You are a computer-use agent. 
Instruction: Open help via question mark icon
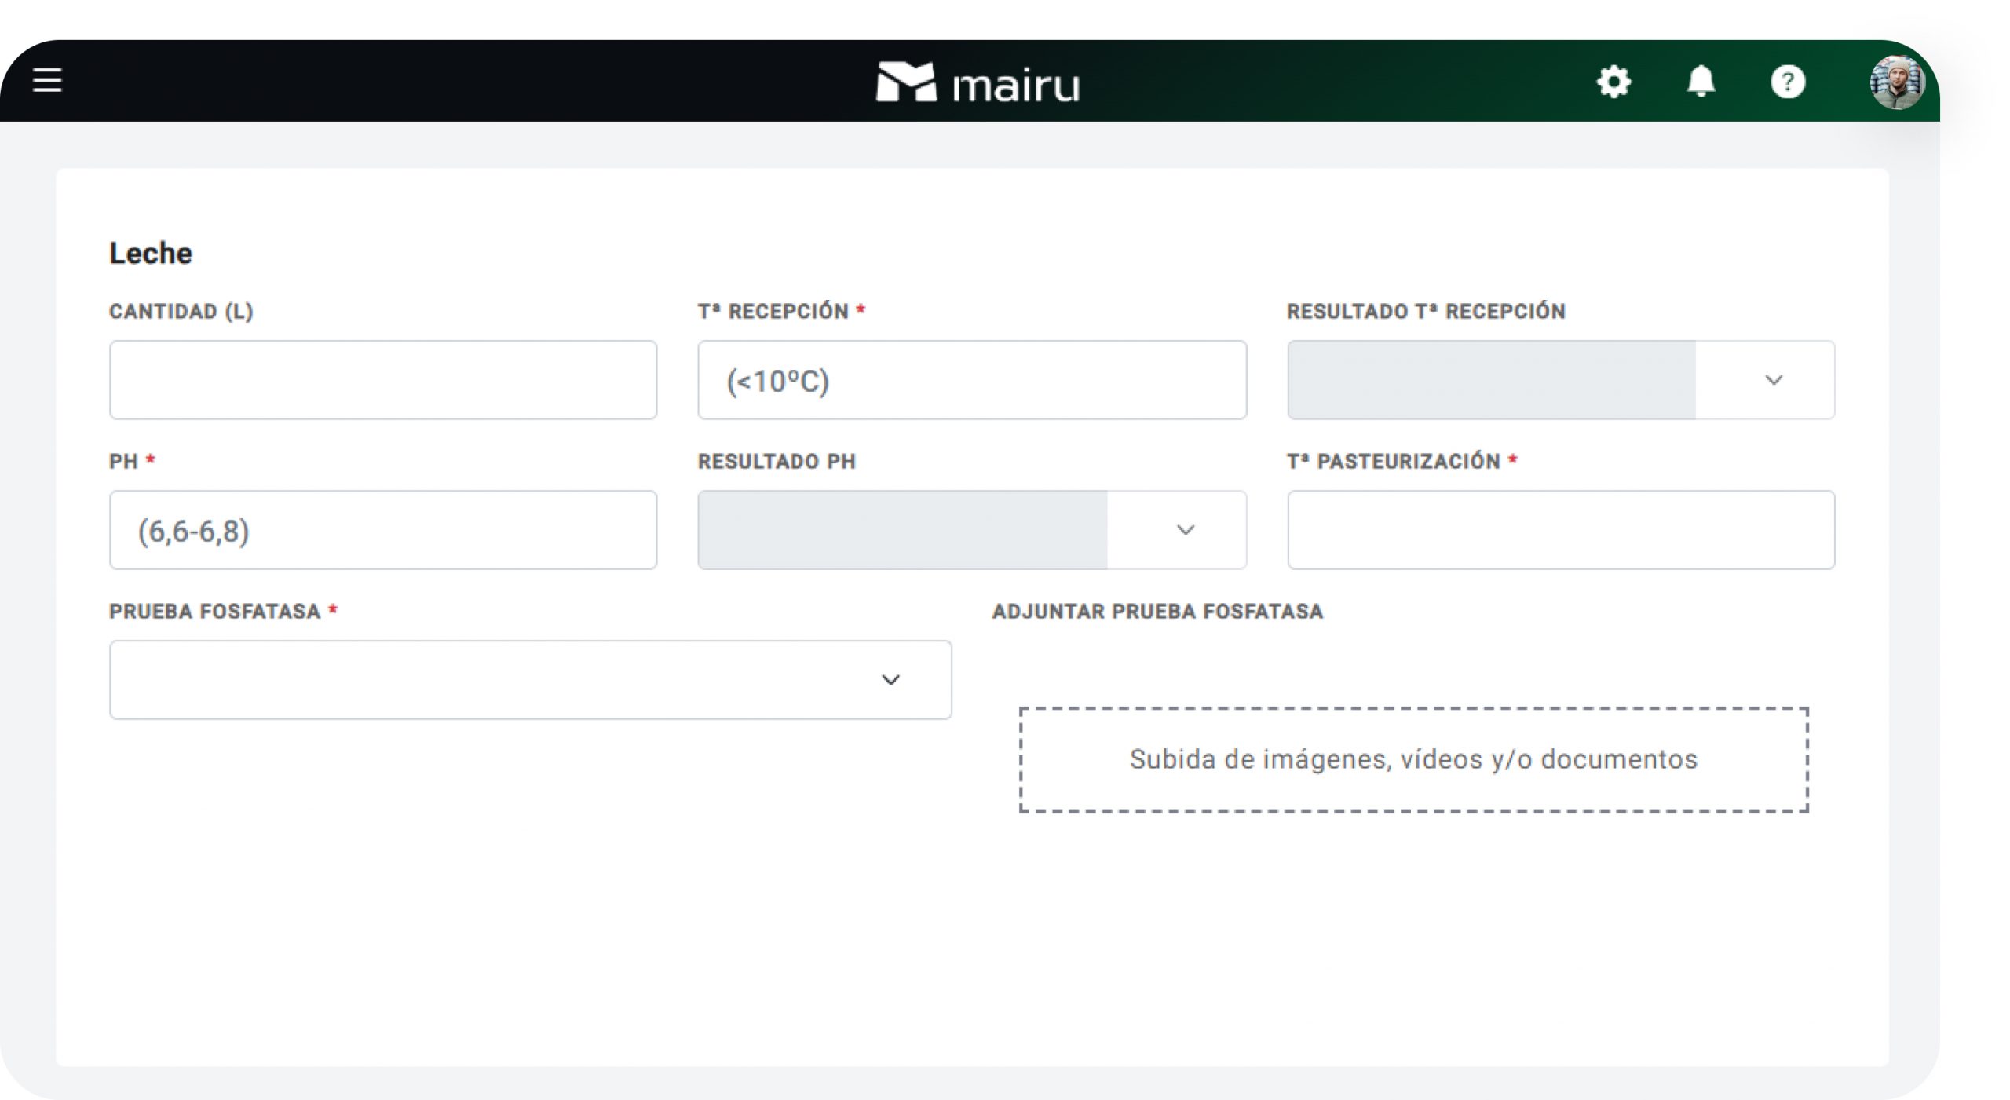1788,82
